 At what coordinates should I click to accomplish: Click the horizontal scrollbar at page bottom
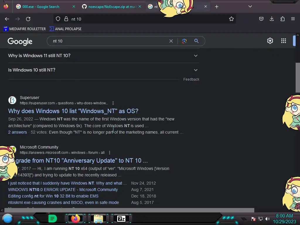point(129,210)
